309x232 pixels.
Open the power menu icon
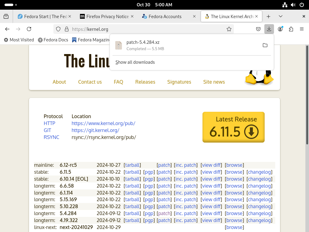point(302,5)
